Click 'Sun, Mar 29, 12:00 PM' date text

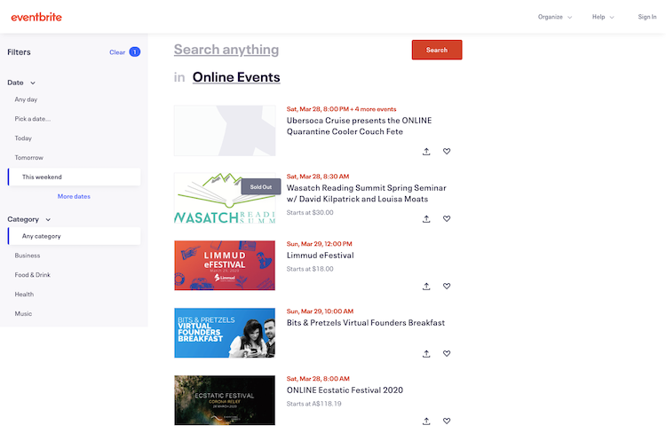(x=319, y=244)
